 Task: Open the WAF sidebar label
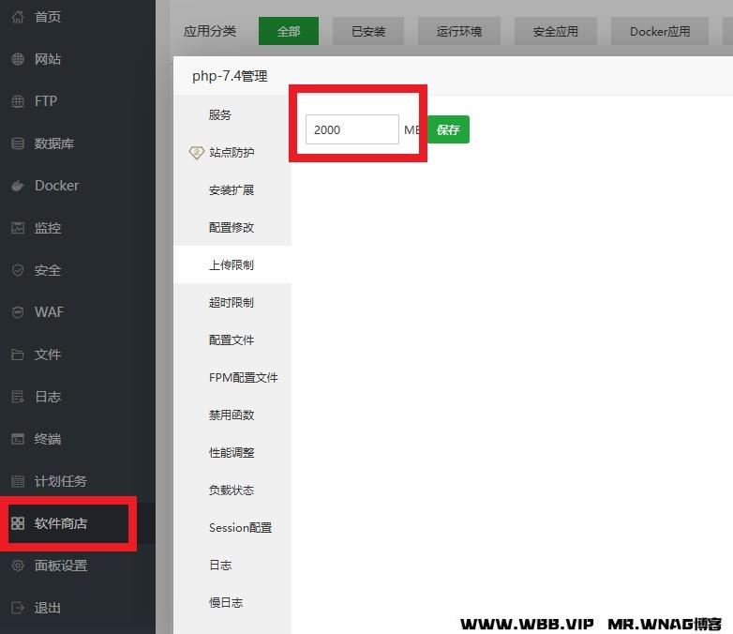pos(49,312)
